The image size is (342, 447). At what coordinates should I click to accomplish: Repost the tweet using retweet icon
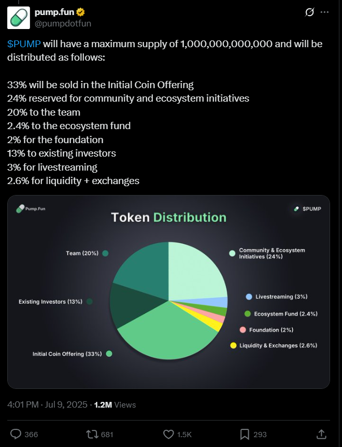(x=92, y=434)
